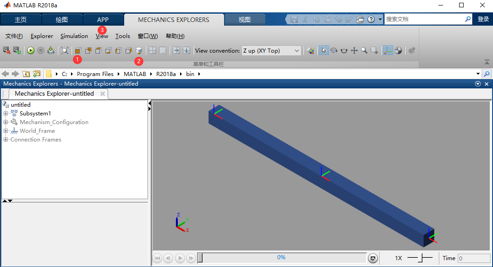Click the green Run model play icon
Viewport: 493px width, 267px height.
[31, 50]
